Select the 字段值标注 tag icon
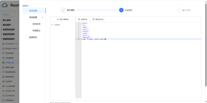This screenshot has width=207, height=103. [x=4, y=100]
